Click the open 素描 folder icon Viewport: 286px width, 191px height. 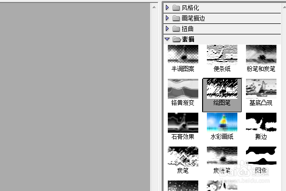176,39
